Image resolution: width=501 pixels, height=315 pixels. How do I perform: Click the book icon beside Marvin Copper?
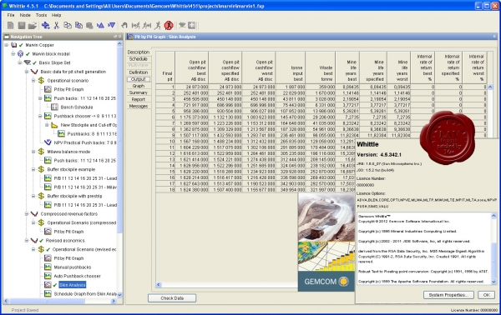[13, 45]
